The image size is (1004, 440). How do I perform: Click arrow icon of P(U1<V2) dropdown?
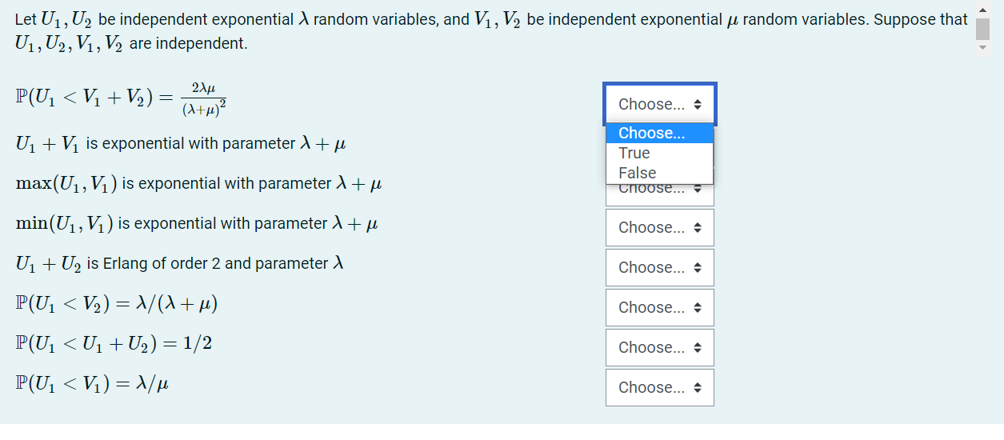[x=698, y=307]
